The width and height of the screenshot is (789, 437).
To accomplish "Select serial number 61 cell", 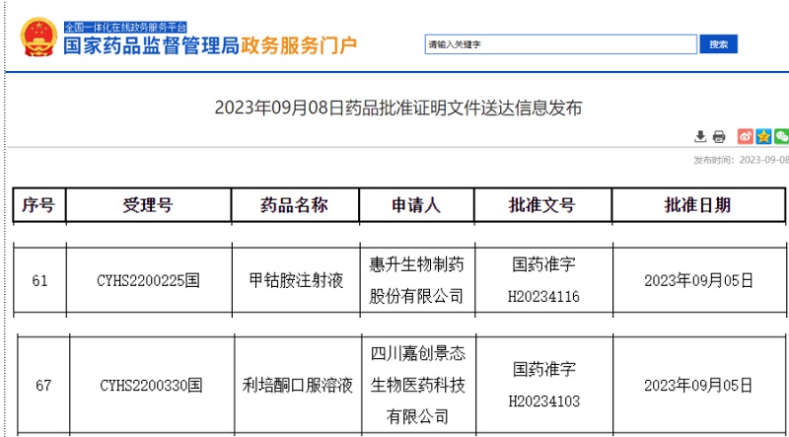I will [39, 280].
